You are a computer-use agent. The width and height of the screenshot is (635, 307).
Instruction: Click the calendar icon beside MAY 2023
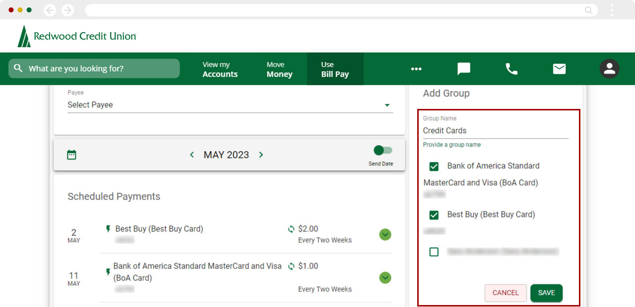[x=72, y=154]
